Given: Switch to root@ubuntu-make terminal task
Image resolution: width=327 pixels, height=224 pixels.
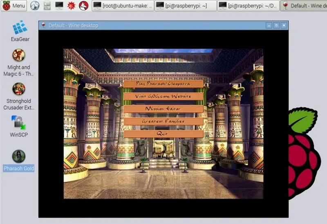Looking at the screenshot, I should click(123, 6).
